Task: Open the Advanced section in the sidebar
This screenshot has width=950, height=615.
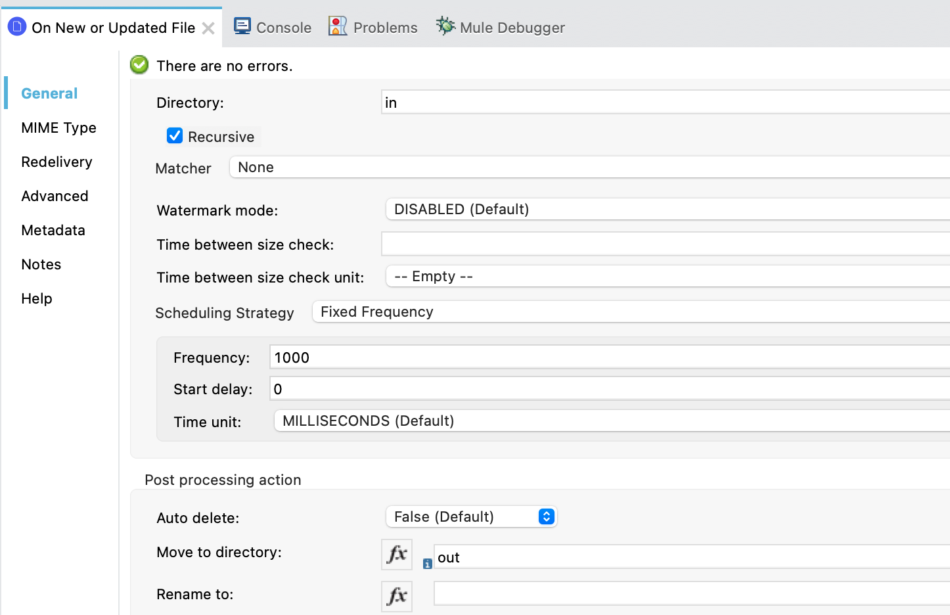Action: pos(55,196)
